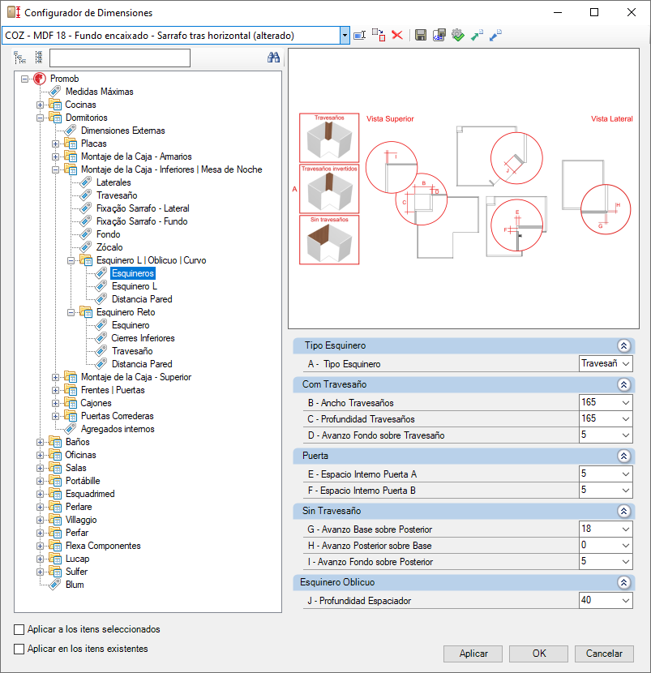Click the rename configuration icon
The image size is (651, 673).
pyautogui.click(x=360, y=35)
